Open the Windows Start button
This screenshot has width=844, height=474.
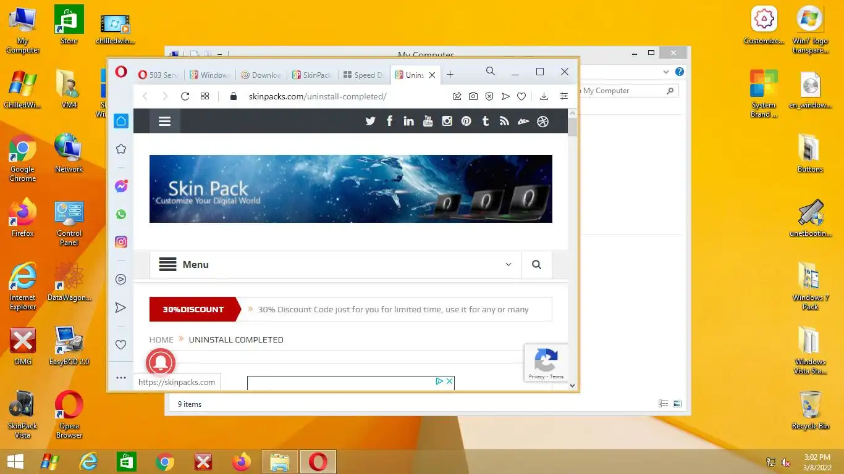(x=15, y=462)
